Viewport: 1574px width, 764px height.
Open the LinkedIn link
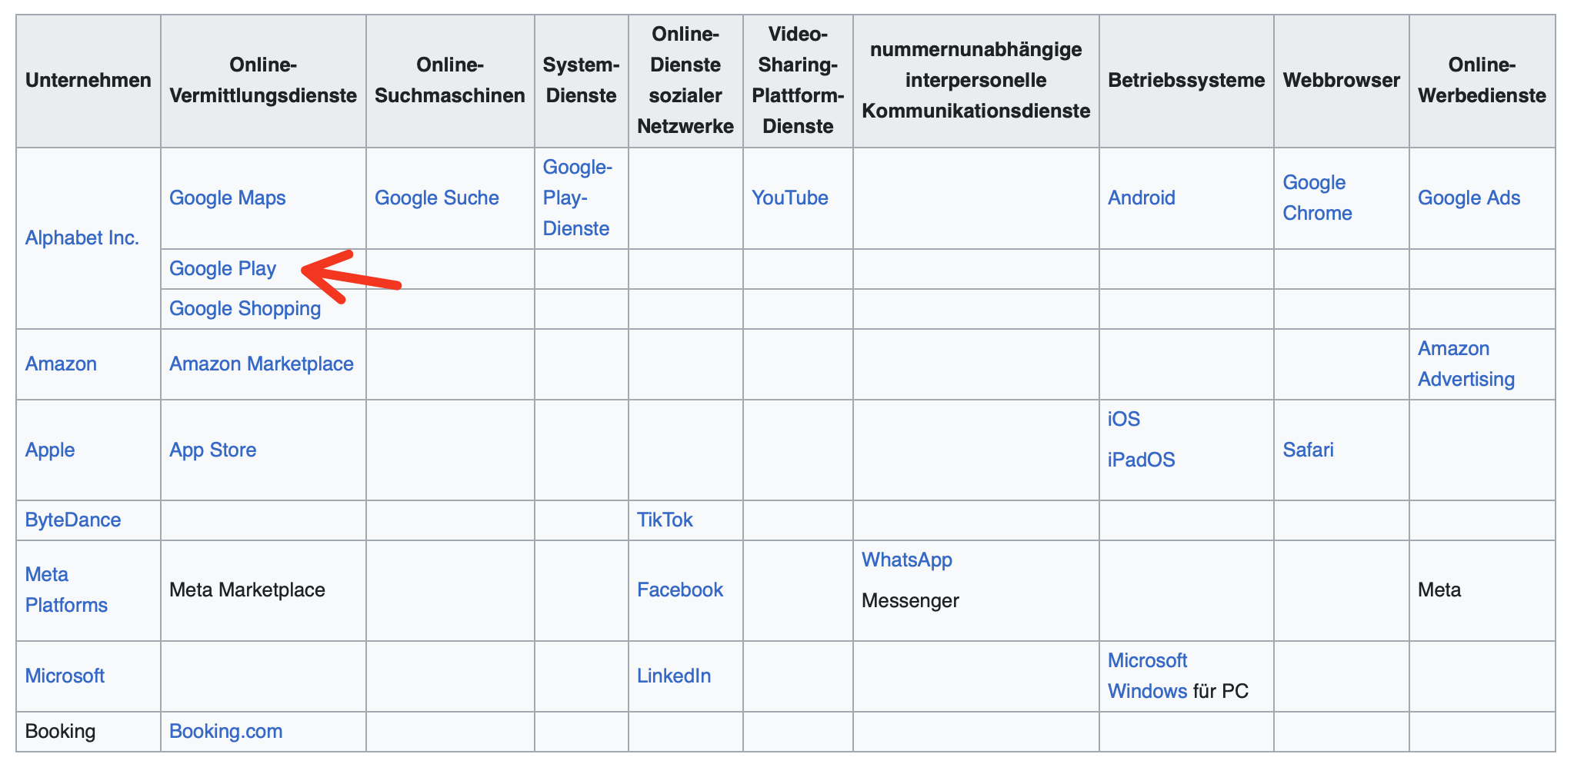click(674, 676)
